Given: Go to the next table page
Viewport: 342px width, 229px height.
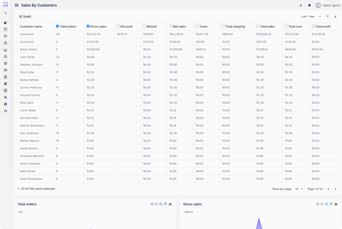Looking at the screenshot, I should point(335,189).
